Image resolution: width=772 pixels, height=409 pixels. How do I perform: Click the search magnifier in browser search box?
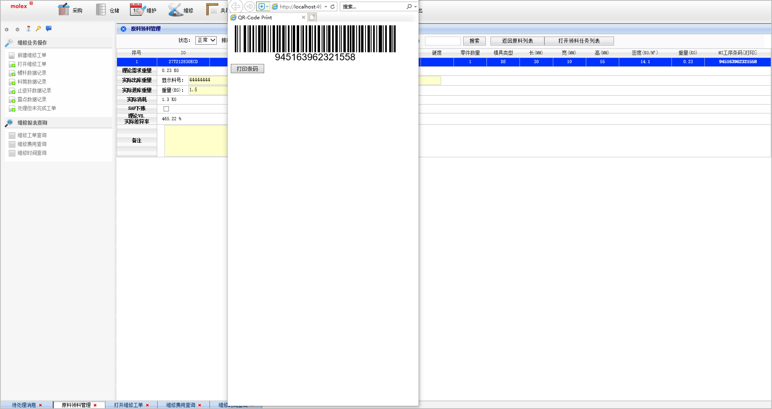[409, 6]
